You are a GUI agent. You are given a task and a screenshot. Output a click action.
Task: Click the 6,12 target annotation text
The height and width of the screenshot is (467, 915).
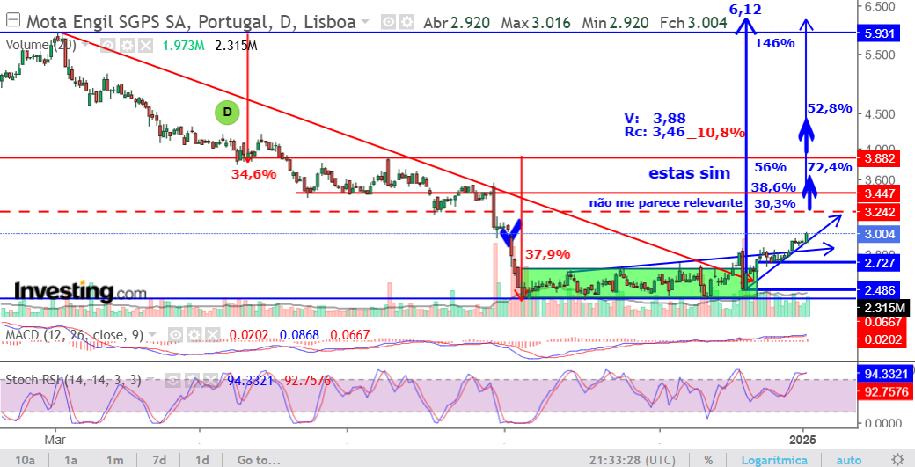click(x=745, y=8)
